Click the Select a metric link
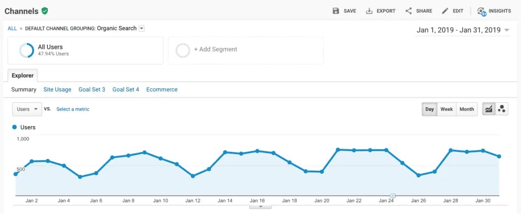 pos(73,109)
